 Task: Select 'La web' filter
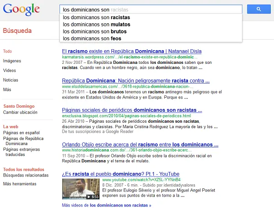pyautogui.click(x=11, y=127)
